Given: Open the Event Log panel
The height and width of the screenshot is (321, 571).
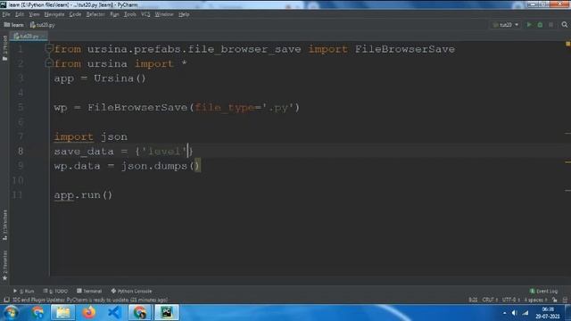Looking at the screenshot, I should 543,292.
